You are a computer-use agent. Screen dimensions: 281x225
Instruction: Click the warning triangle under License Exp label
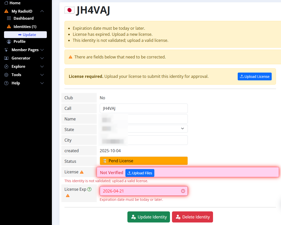[x=67, y=196]
